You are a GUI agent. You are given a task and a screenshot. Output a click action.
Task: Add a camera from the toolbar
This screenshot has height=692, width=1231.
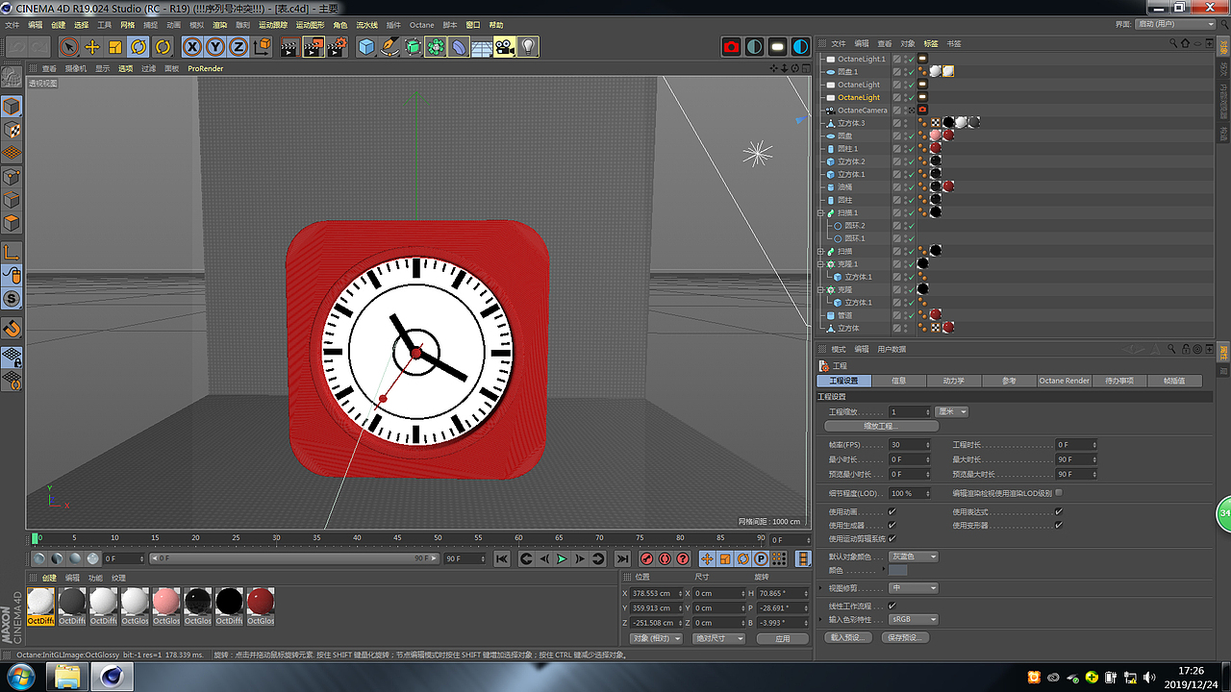coord(506,46)
